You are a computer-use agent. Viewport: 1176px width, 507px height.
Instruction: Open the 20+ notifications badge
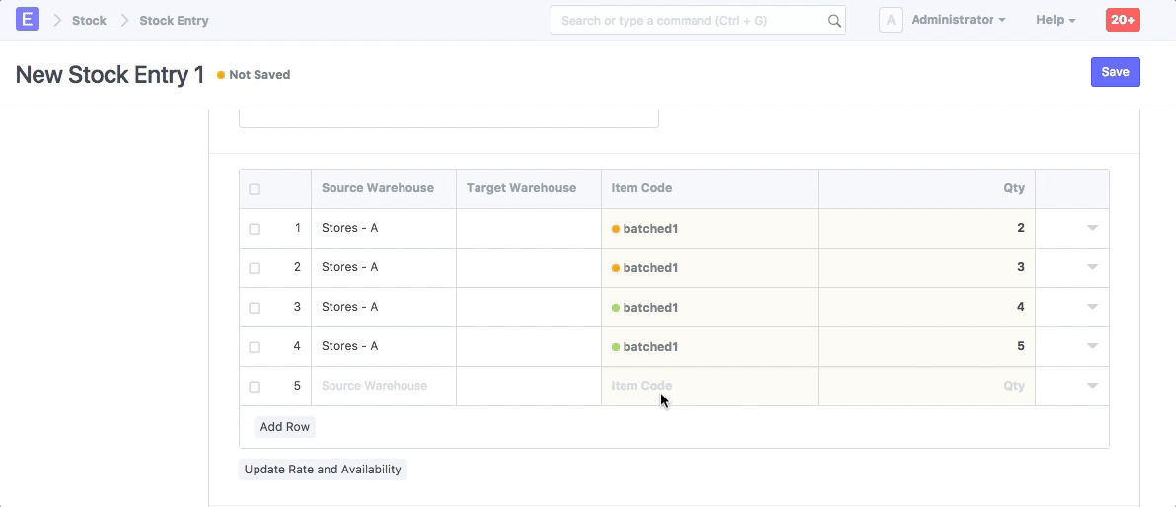(1123, 20)
